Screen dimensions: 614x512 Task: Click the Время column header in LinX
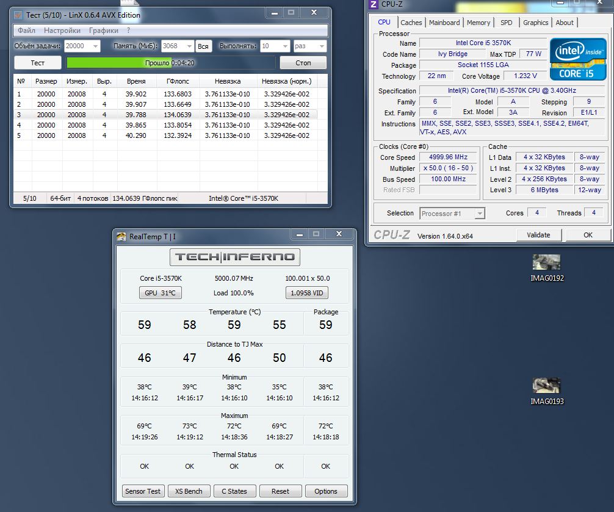point(136,81)
